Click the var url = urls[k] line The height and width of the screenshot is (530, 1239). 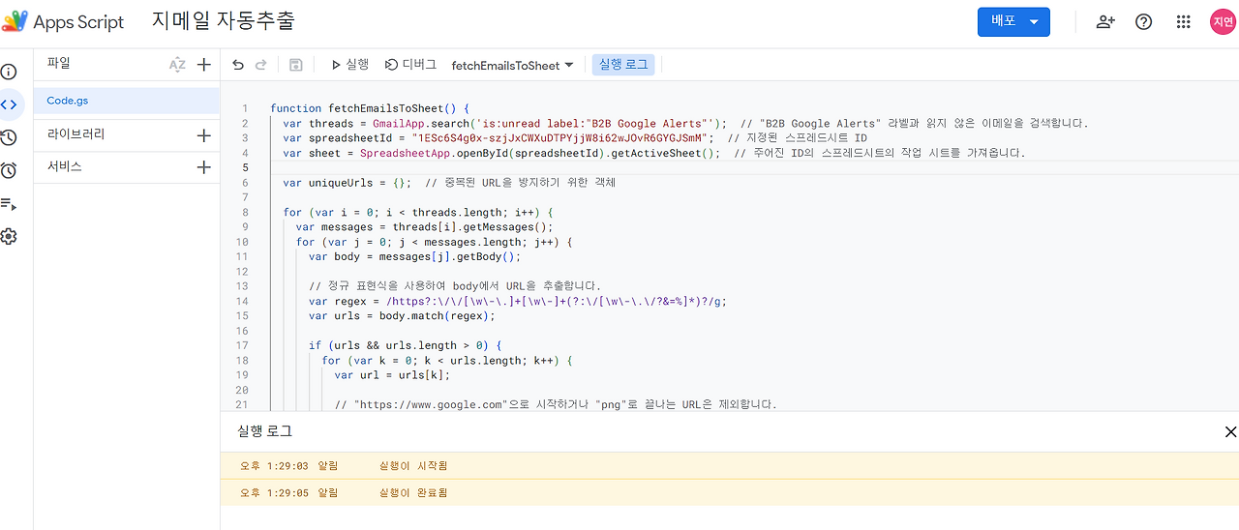point(392,374)
